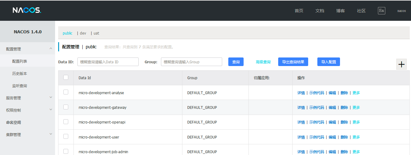Focus the Group search field
The height and width of the screenshot is (155, 411).
tap(192, 62)
